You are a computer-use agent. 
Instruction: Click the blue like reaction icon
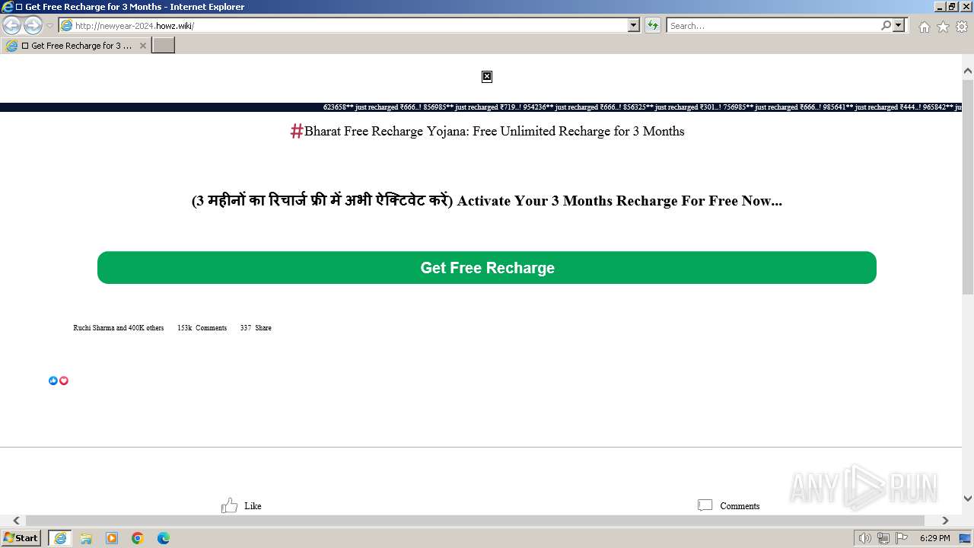click(53, 381)
